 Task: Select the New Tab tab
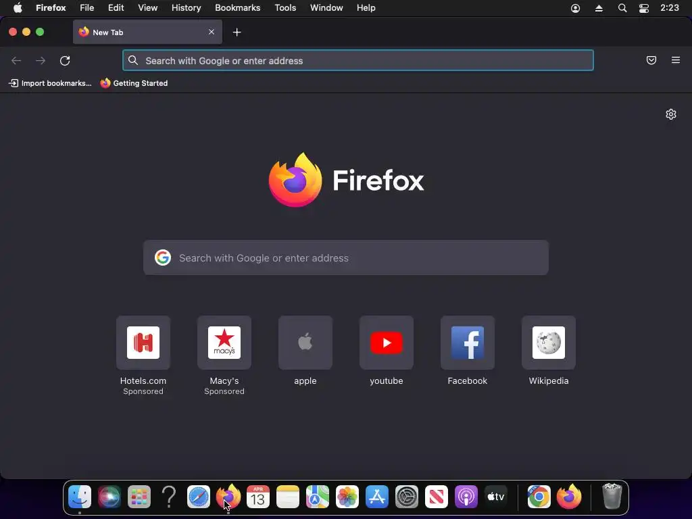147,32
